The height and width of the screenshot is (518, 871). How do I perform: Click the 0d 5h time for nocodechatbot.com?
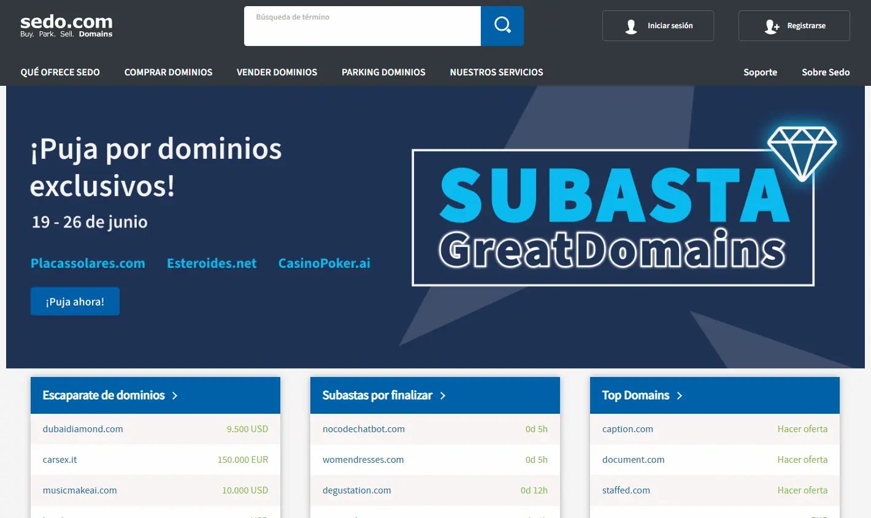(537, 429)
